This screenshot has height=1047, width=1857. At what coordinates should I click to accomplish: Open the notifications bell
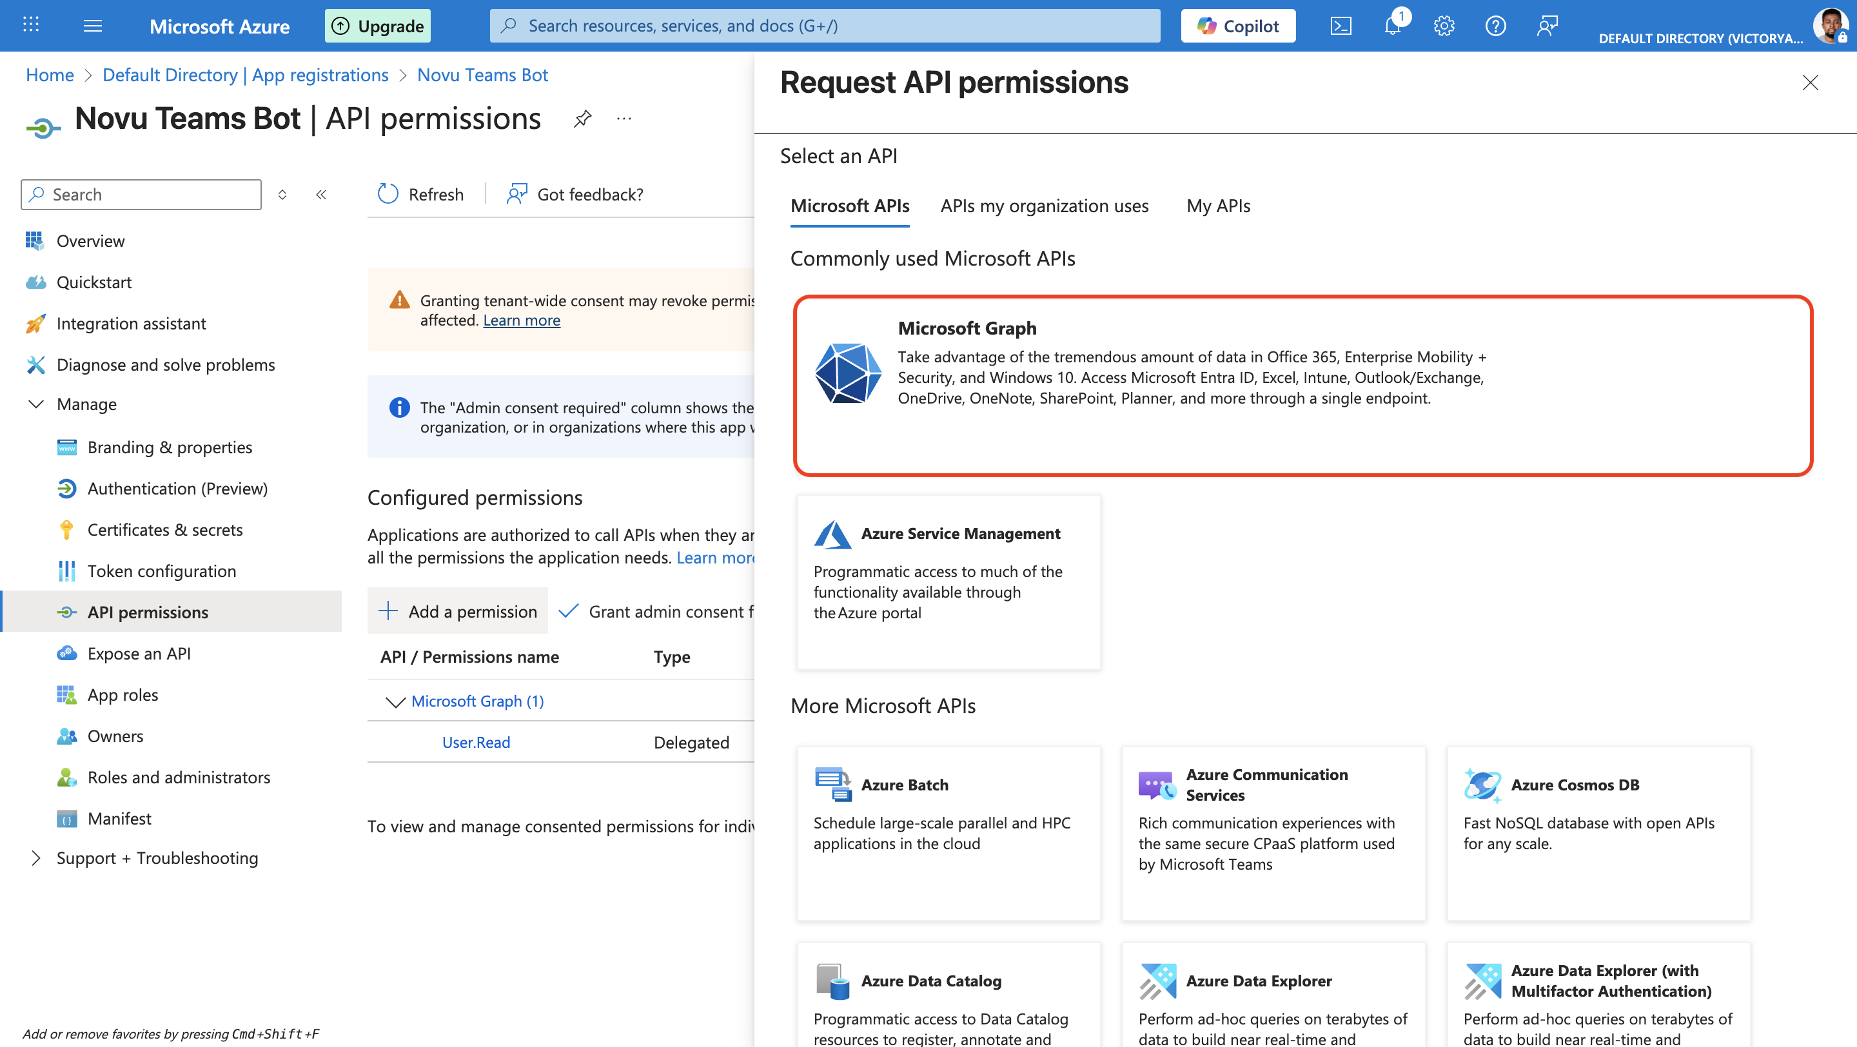(x=1392, y=25)
